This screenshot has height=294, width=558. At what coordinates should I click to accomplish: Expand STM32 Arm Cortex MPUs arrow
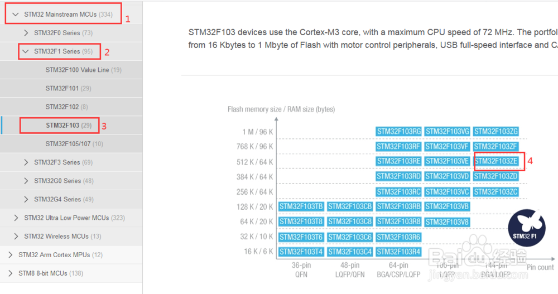10,255
